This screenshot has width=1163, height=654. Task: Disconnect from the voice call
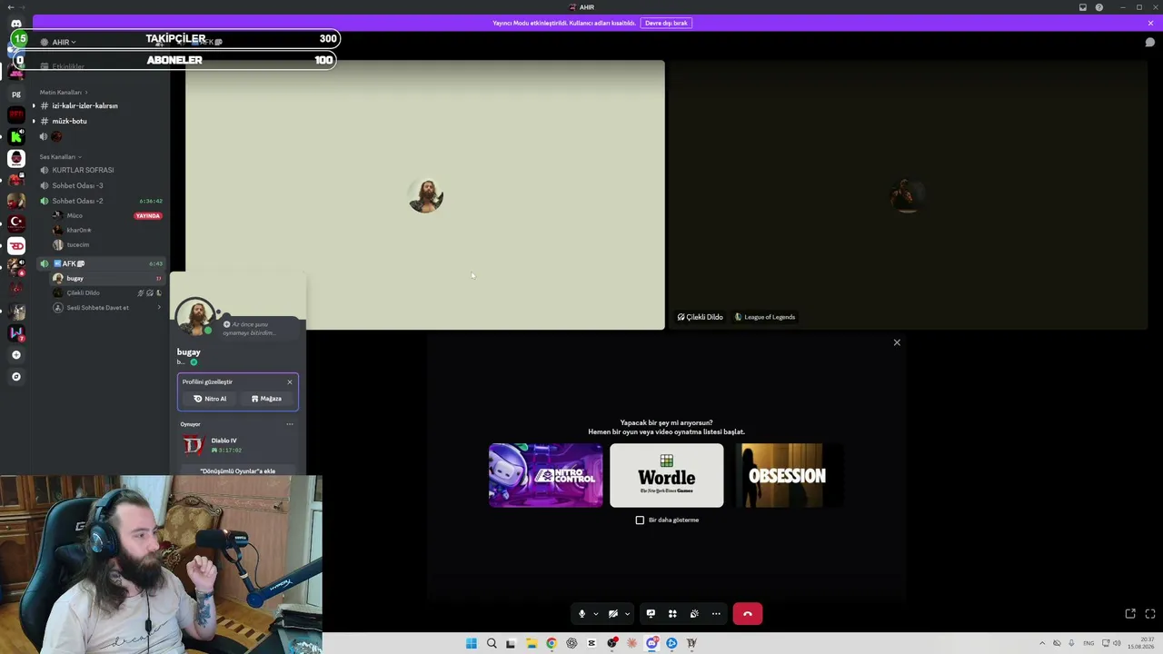748,614
